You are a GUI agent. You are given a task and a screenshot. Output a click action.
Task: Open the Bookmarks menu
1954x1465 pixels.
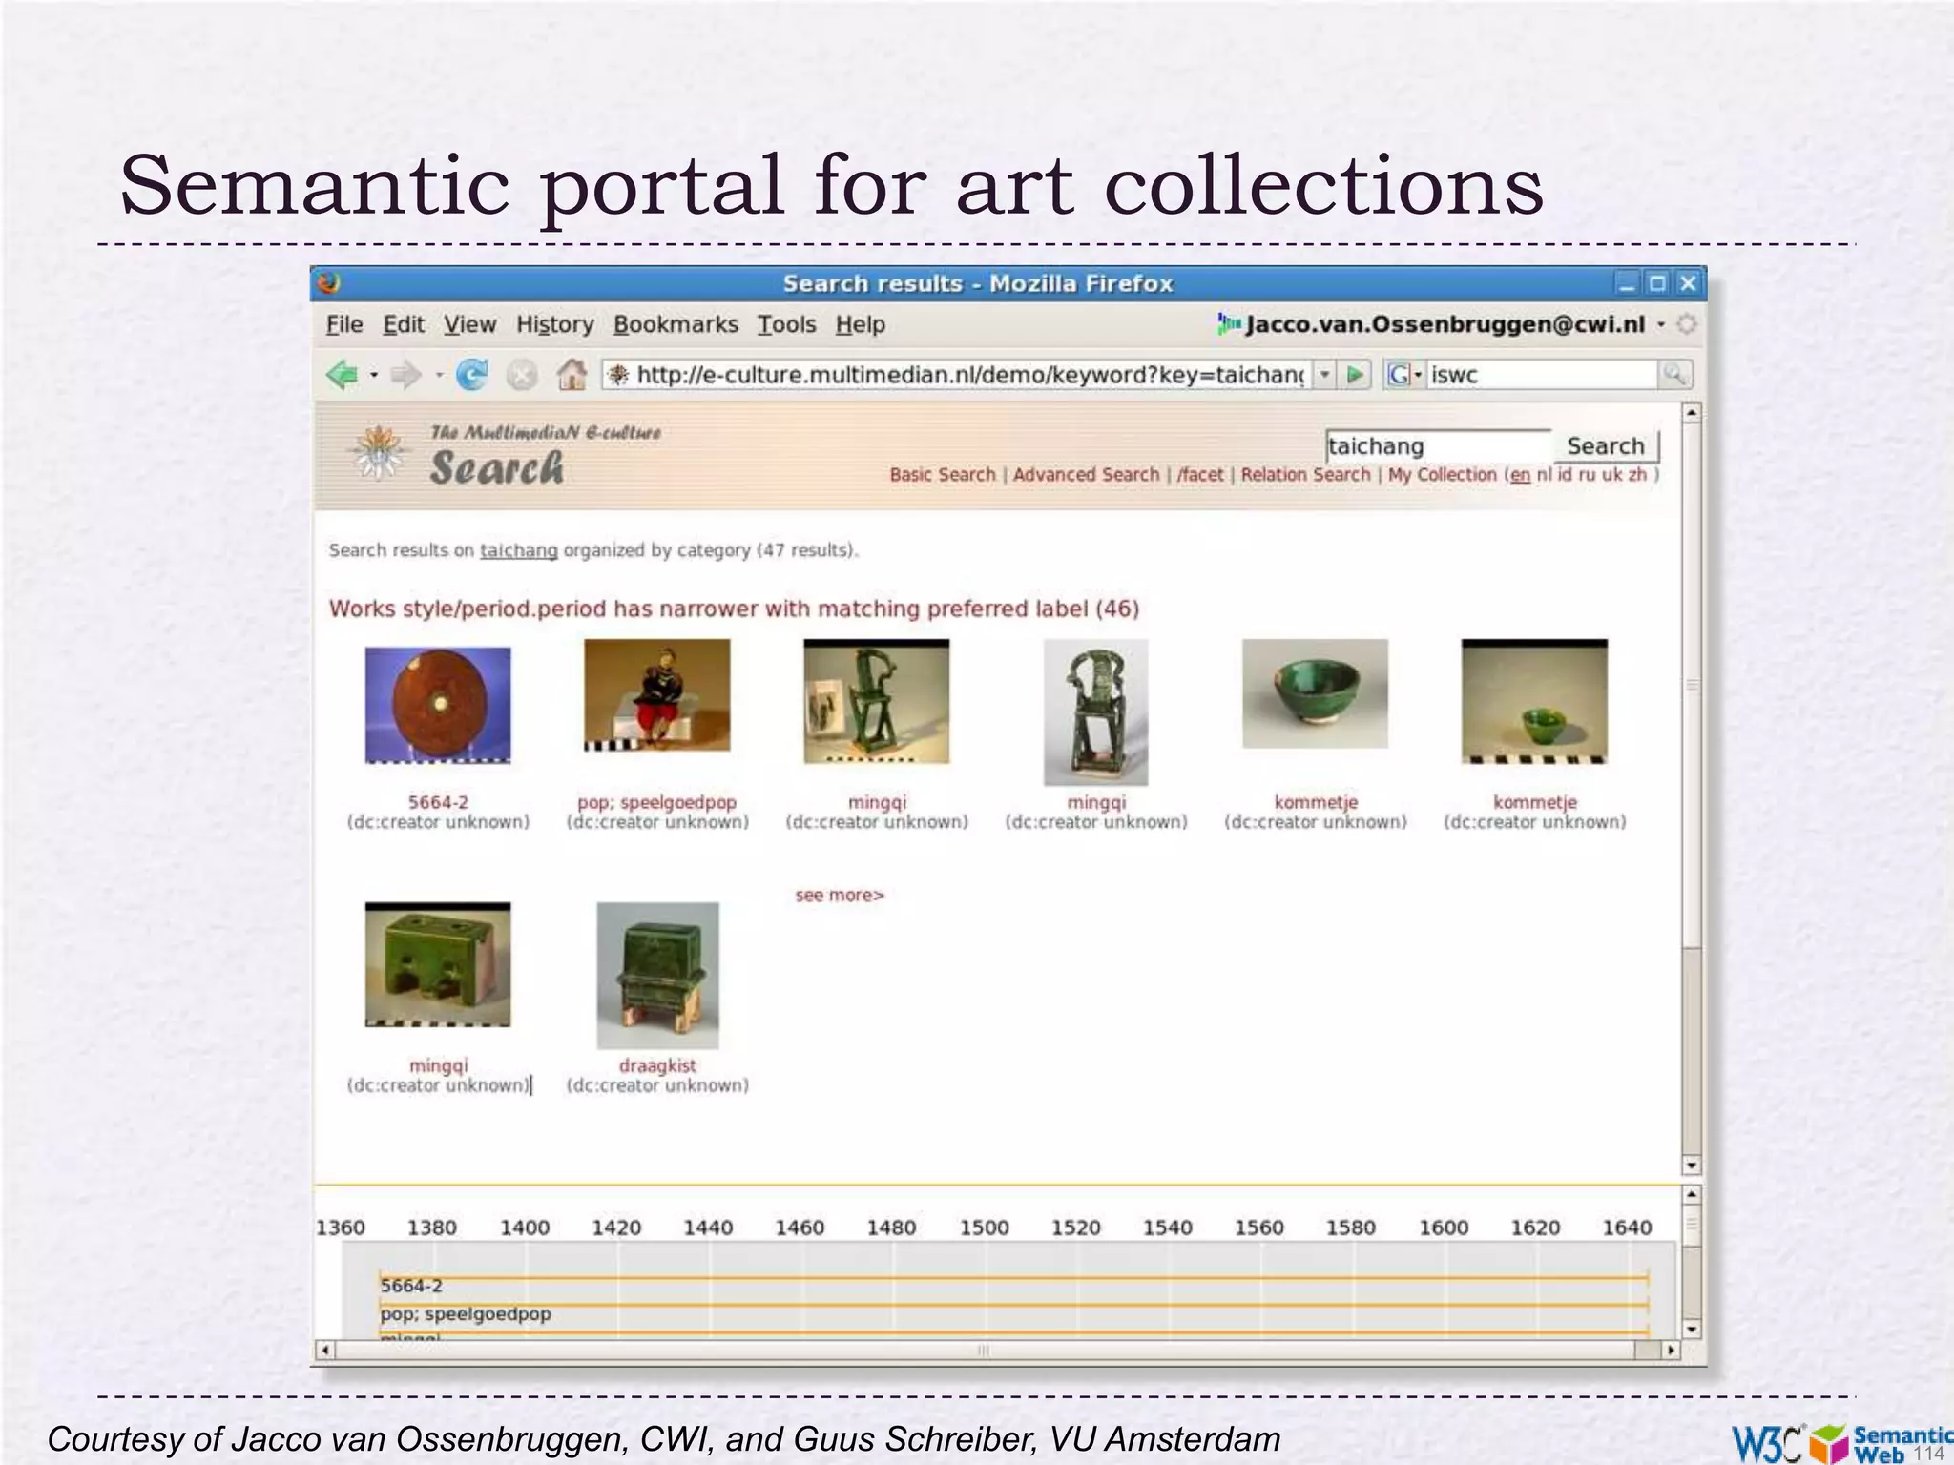676,324
